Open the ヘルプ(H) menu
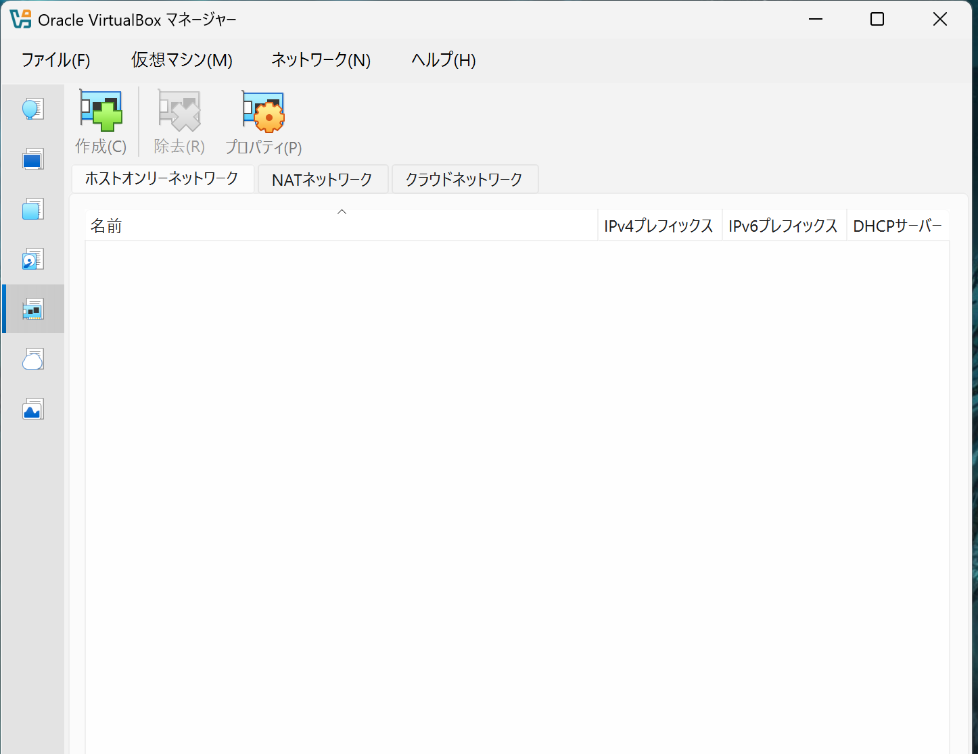Screen dimensions: 978x754 tap(444, 60)
